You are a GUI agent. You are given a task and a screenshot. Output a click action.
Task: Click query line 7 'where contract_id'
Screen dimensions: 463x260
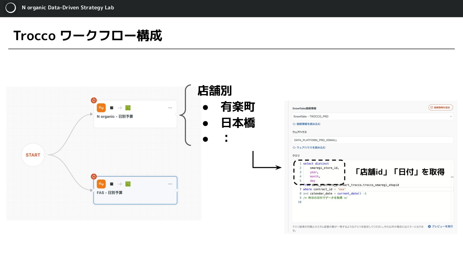pyautogui.click(x=324, y=189)
